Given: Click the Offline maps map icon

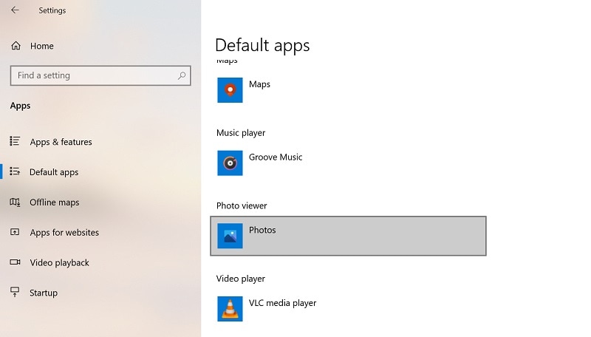Looking at the screenshot, I should tap(15, 202).
